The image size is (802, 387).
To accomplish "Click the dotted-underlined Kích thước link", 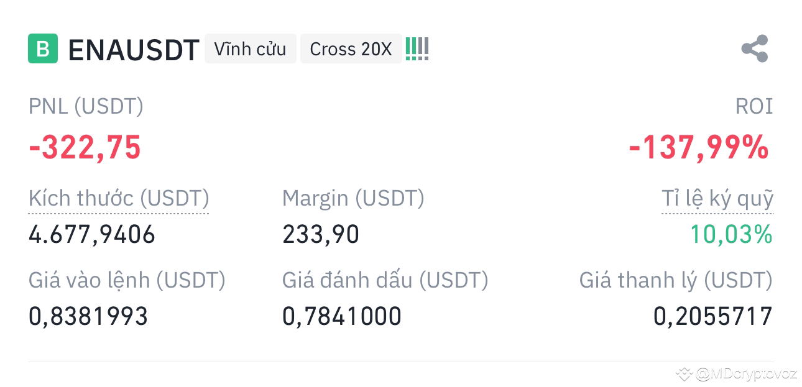I will pos(118,198).
